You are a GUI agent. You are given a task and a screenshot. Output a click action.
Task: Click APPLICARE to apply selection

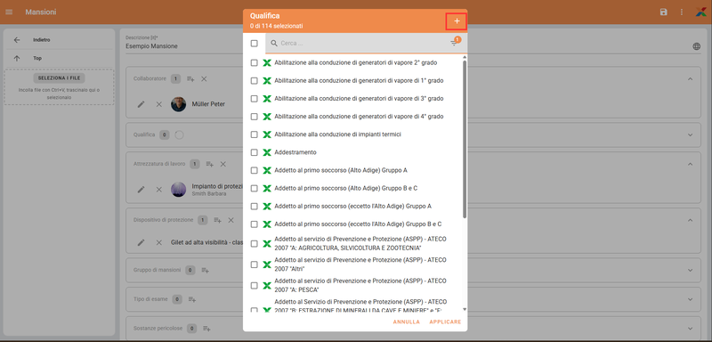(445, 322)
